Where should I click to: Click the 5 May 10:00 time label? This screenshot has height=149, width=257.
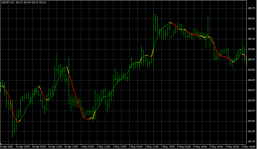[x=200, y=147]
